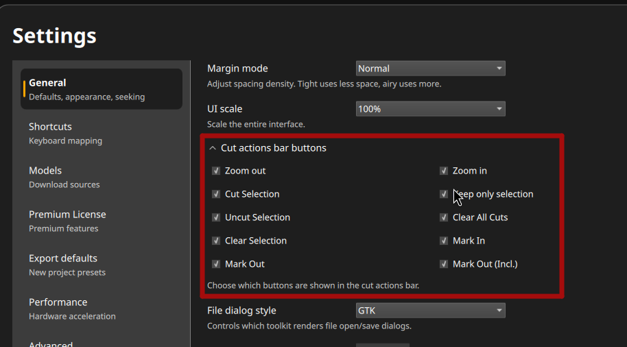
Task: Select the General settings tab
Action: [x=102, y=89]
